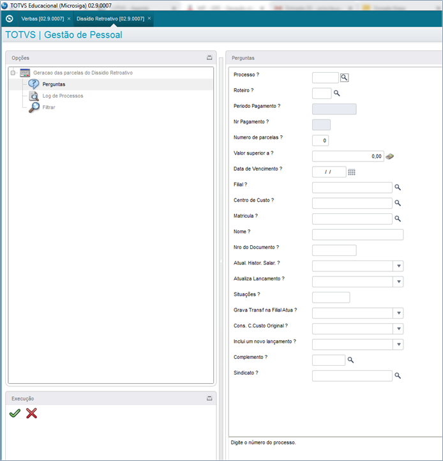443x461 pixels.
Task: Collapse the Execução panel using its minimize icon
Action: click(x=209, y=398)
